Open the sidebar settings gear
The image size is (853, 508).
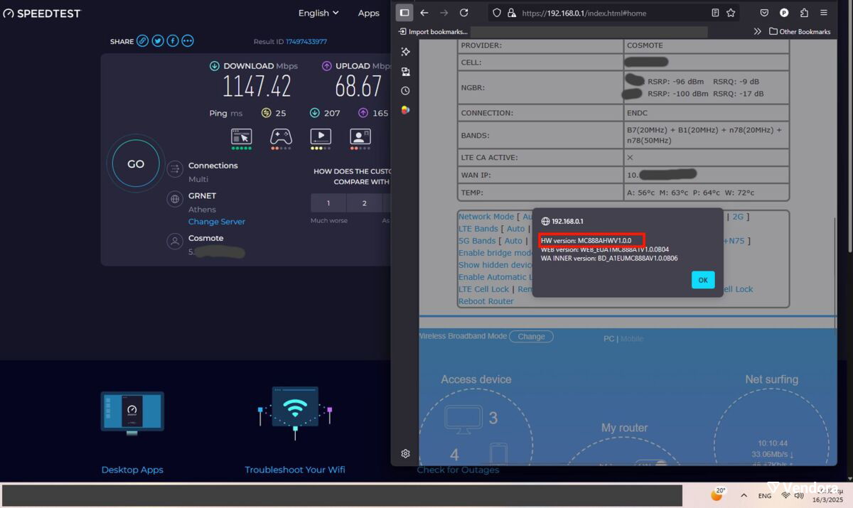(405, 453)
